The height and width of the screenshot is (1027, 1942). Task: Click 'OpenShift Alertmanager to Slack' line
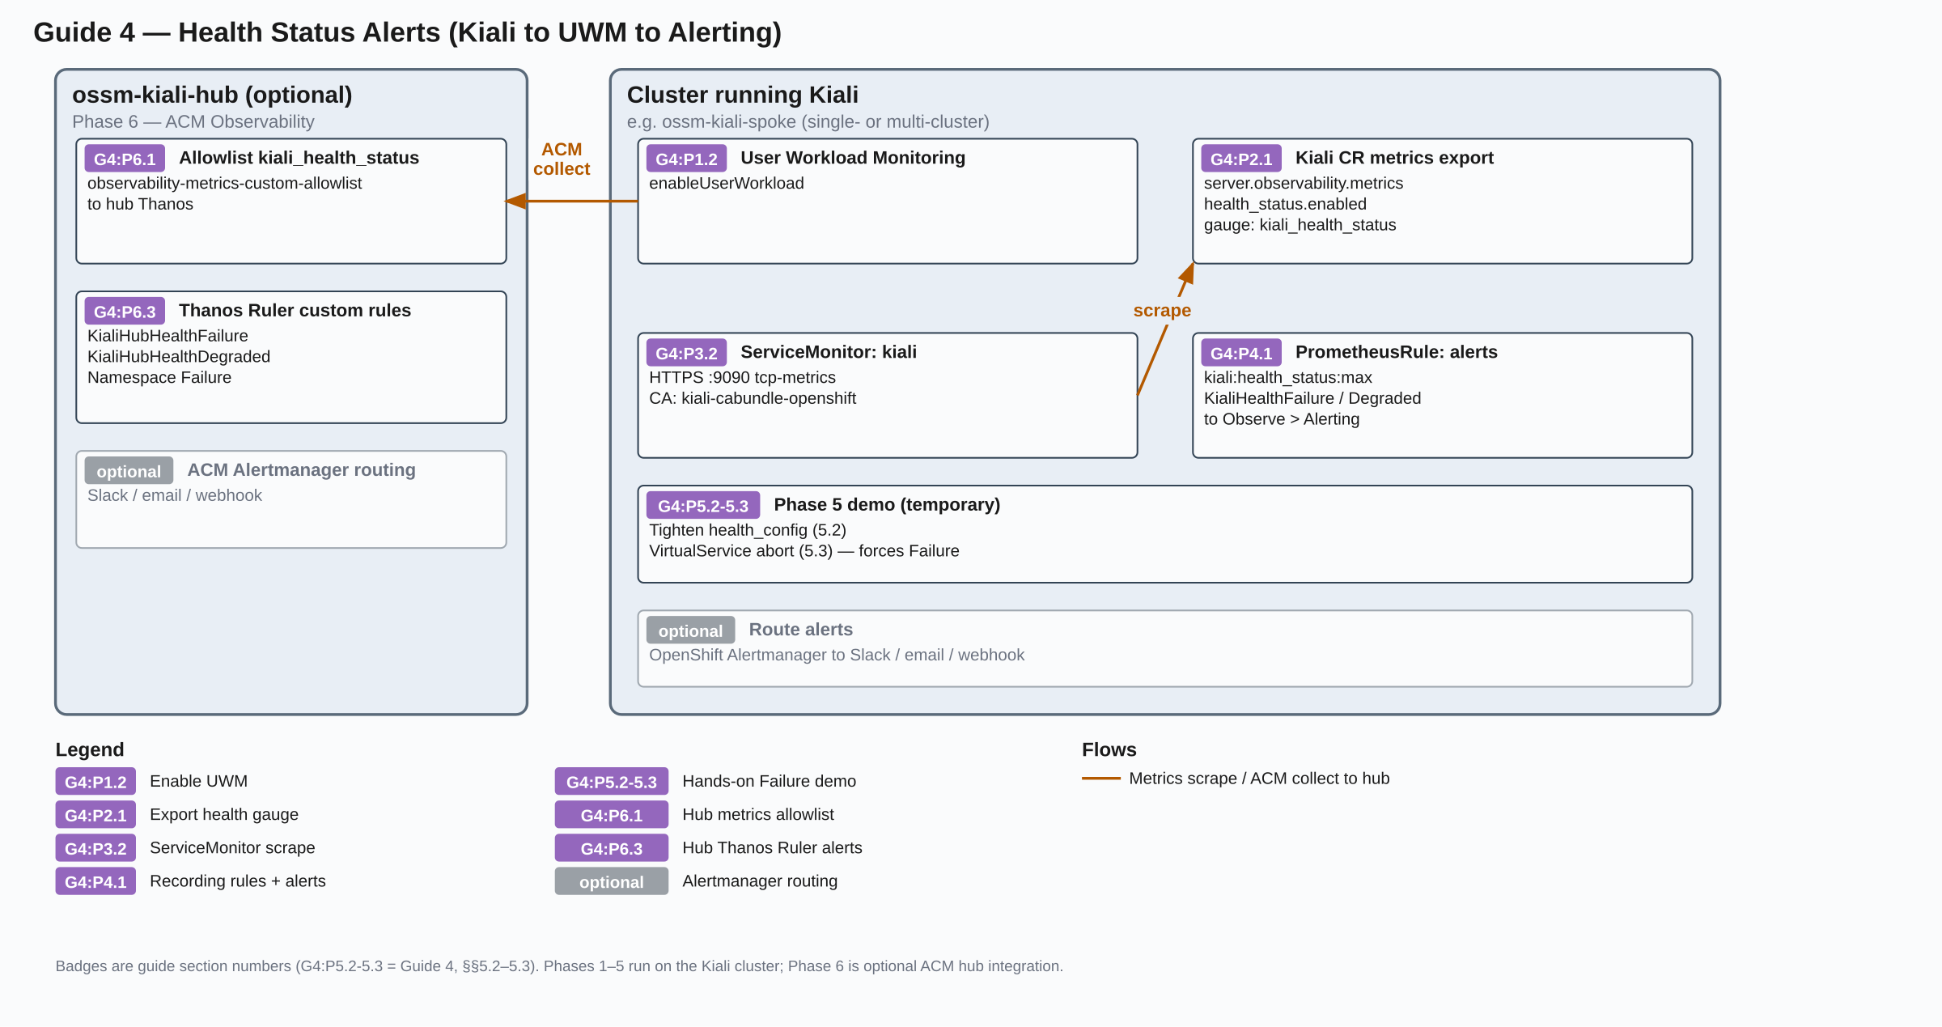(836, 656)
